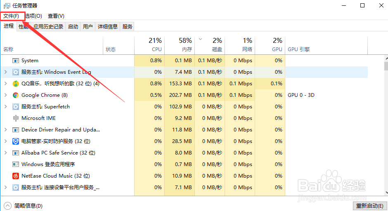The height and width of the screenshot is (211, 388).
Task: Switch to the 启动 tab
Action: 73,27
